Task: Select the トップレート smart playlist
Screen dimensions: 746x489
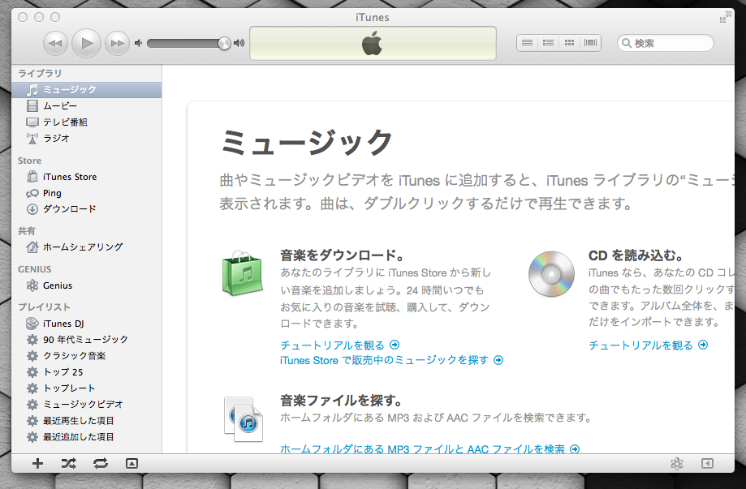Action: [x=86, y=388]
